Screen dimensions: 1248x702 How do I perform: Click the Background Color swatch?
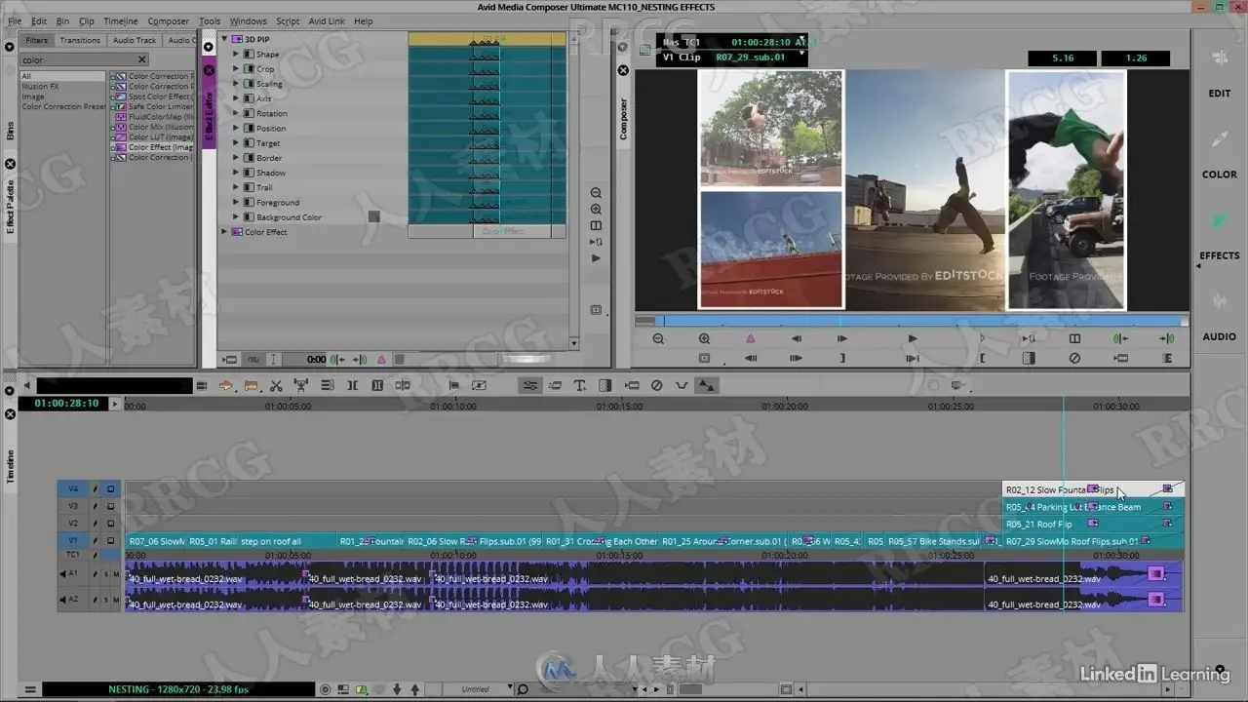(x=373, y=217)
